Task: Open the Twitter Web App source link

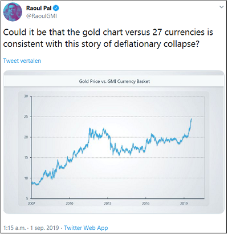Action: [x=86, y=228]
